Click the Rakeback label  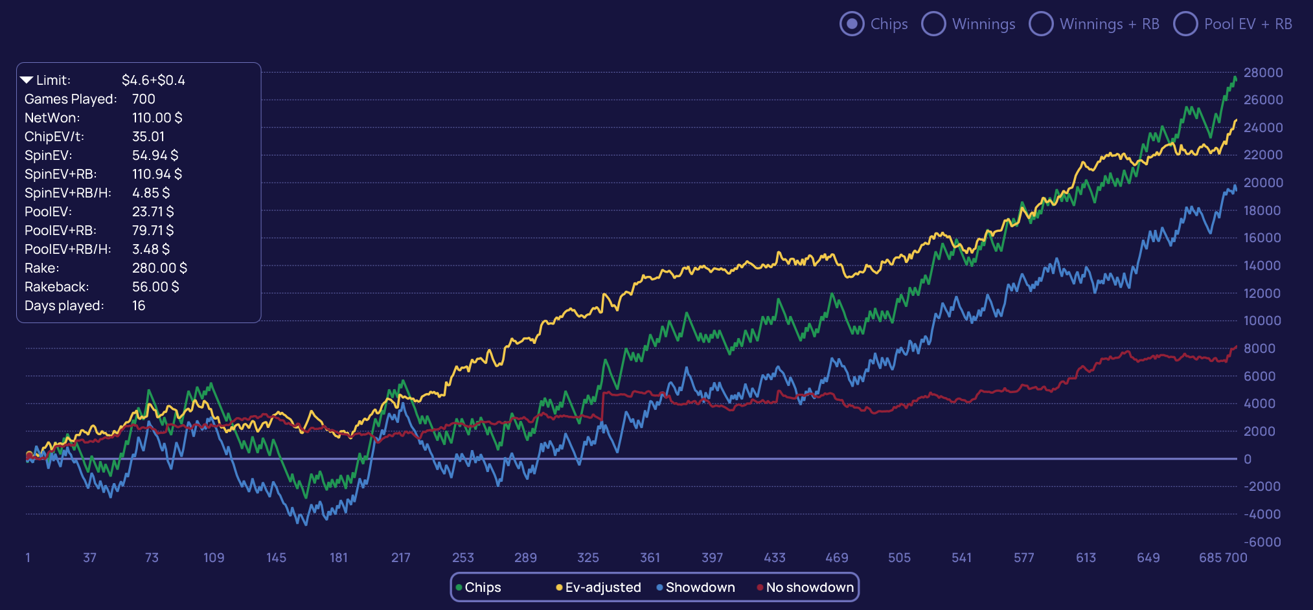[x=57, y=287]
